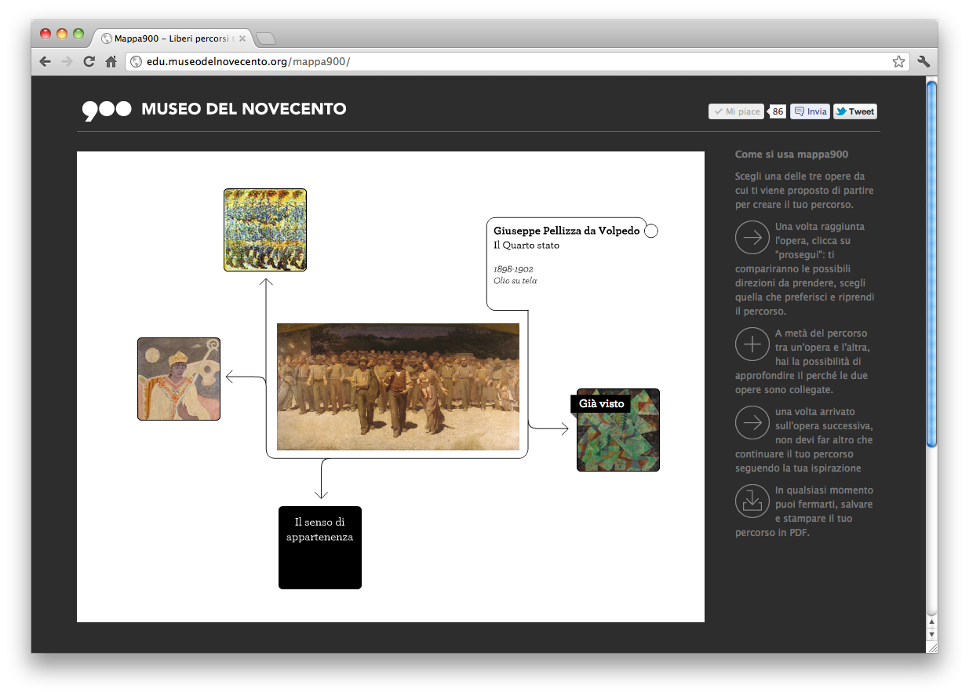Reload the page with the refresh icon
Image resolution: width=969 pixels, height=696 pixels.
89,61
